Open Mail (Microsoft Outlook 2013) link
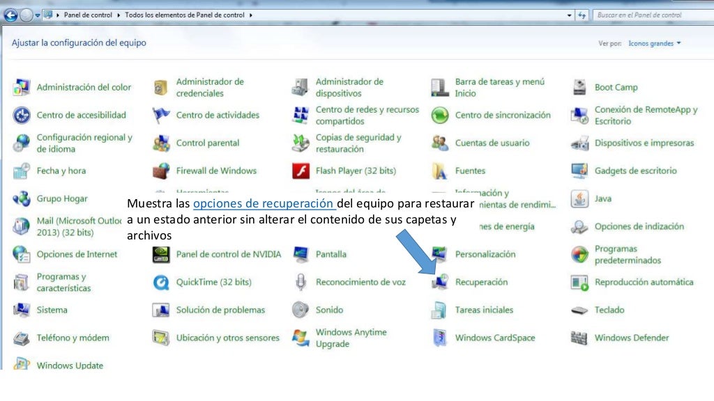This screenshot has height=401, width=714. pyautogui.click(x=79, y=226)
